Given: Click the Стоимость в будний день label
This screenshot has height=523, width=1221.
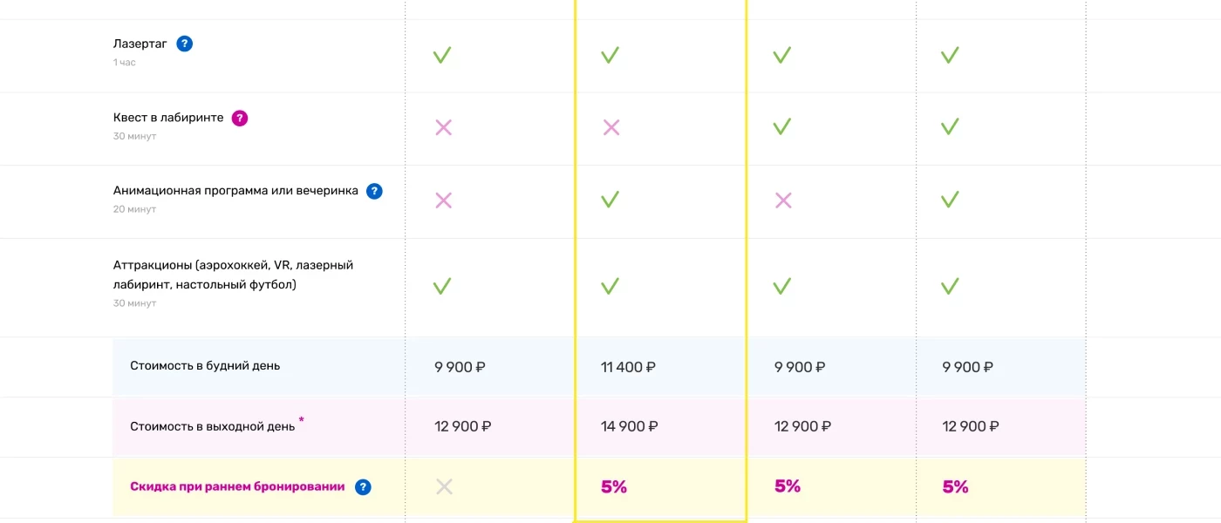Looking at the screenshot, I should (205, 366).
